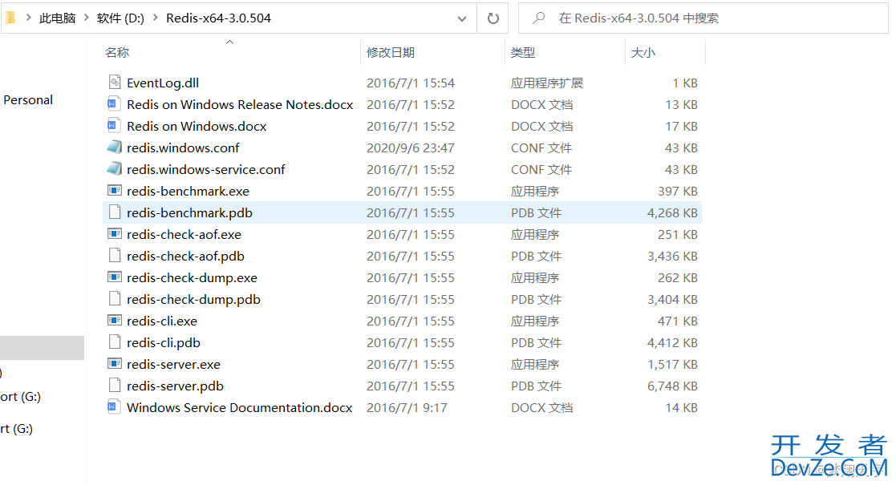Viewport: 896px width, 485px height.
Task: Click Redis-x64-3.0.504 breadcrumb segment
Action: 218,18
